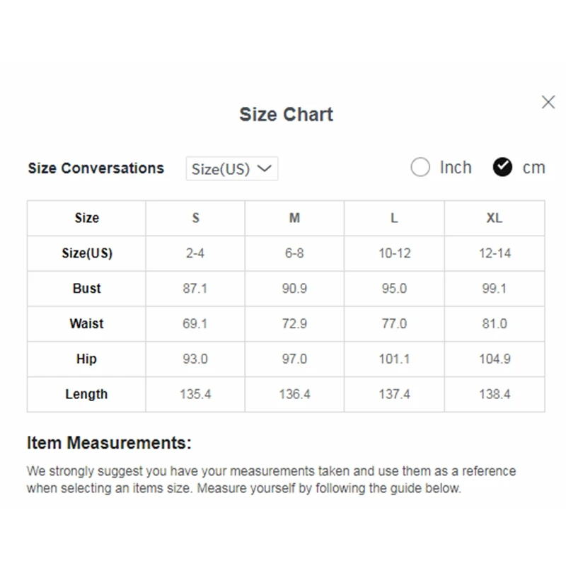Click the S size column header

click(x=195, y=218)
